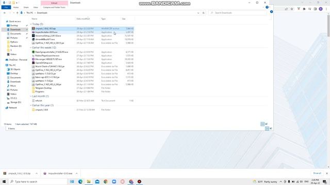Click the Refresh button by address bar
Image resolution: width=330 pixels, height=185 pixels.
[x=204, y=13]
